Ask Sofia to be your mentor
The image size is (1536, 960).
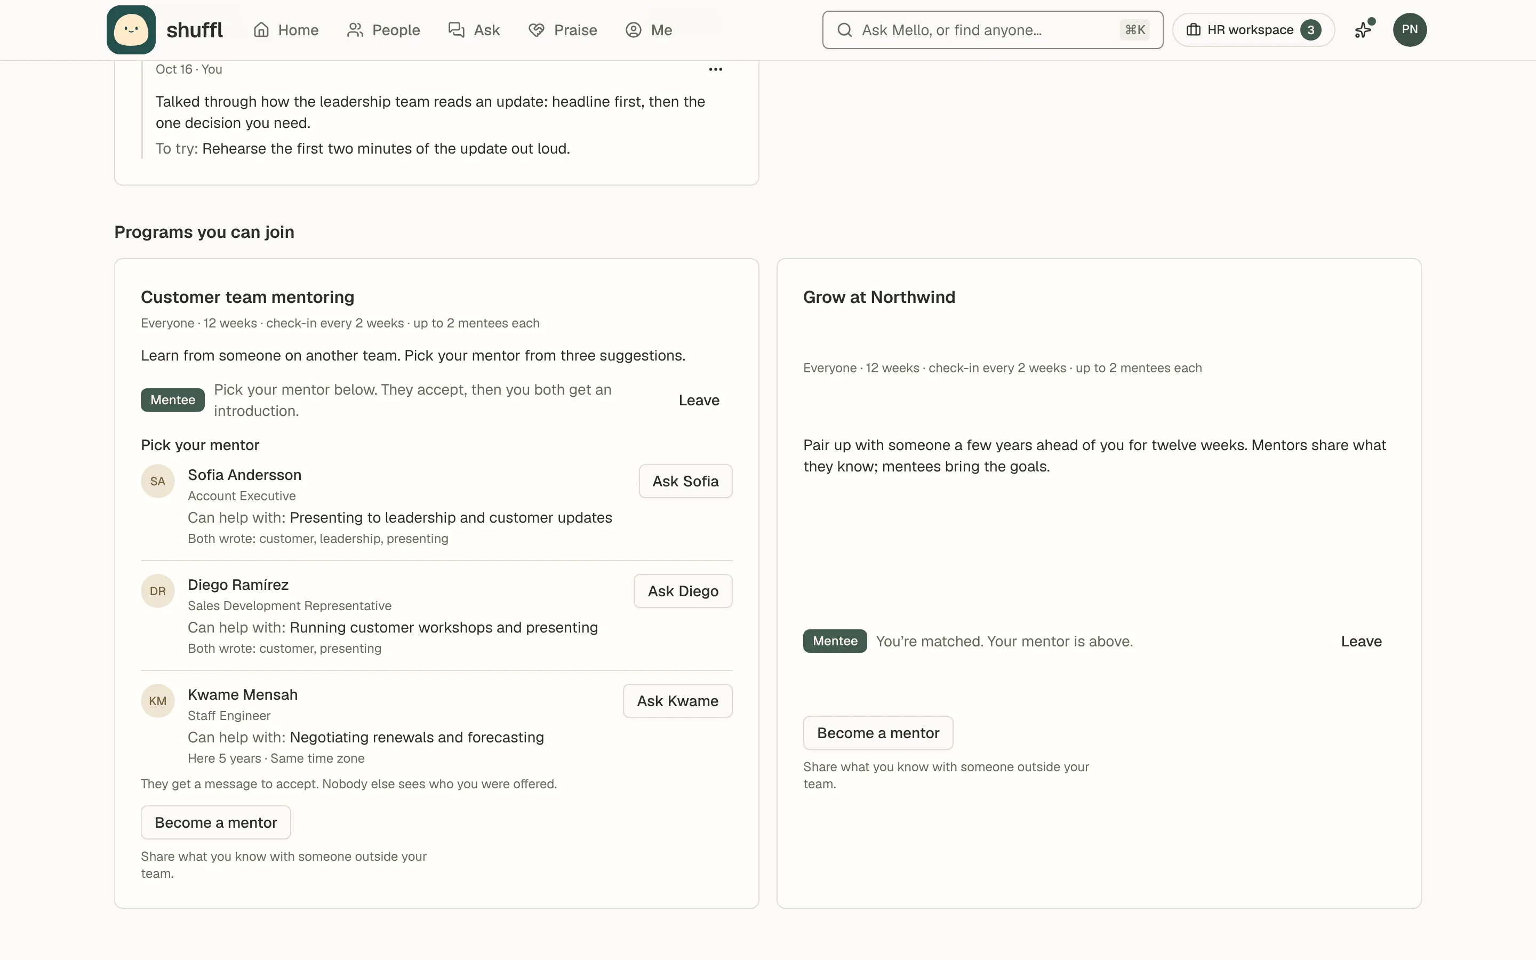tap(685, 481)
